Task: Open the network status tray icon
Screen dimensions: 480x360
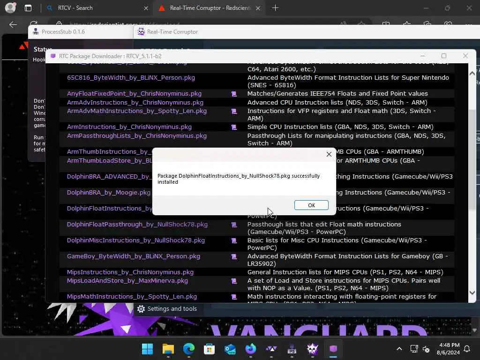Action: 414,349
